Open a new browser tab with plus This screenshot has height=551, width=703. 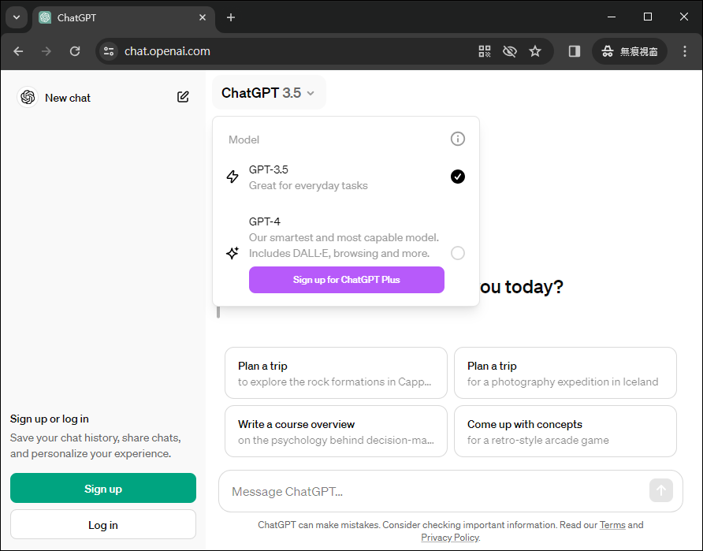click(231, 17)
